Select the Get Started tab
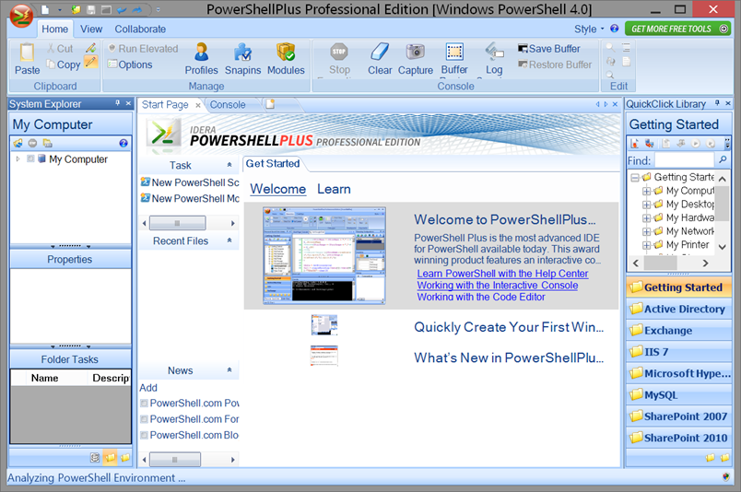 (273, 163)
